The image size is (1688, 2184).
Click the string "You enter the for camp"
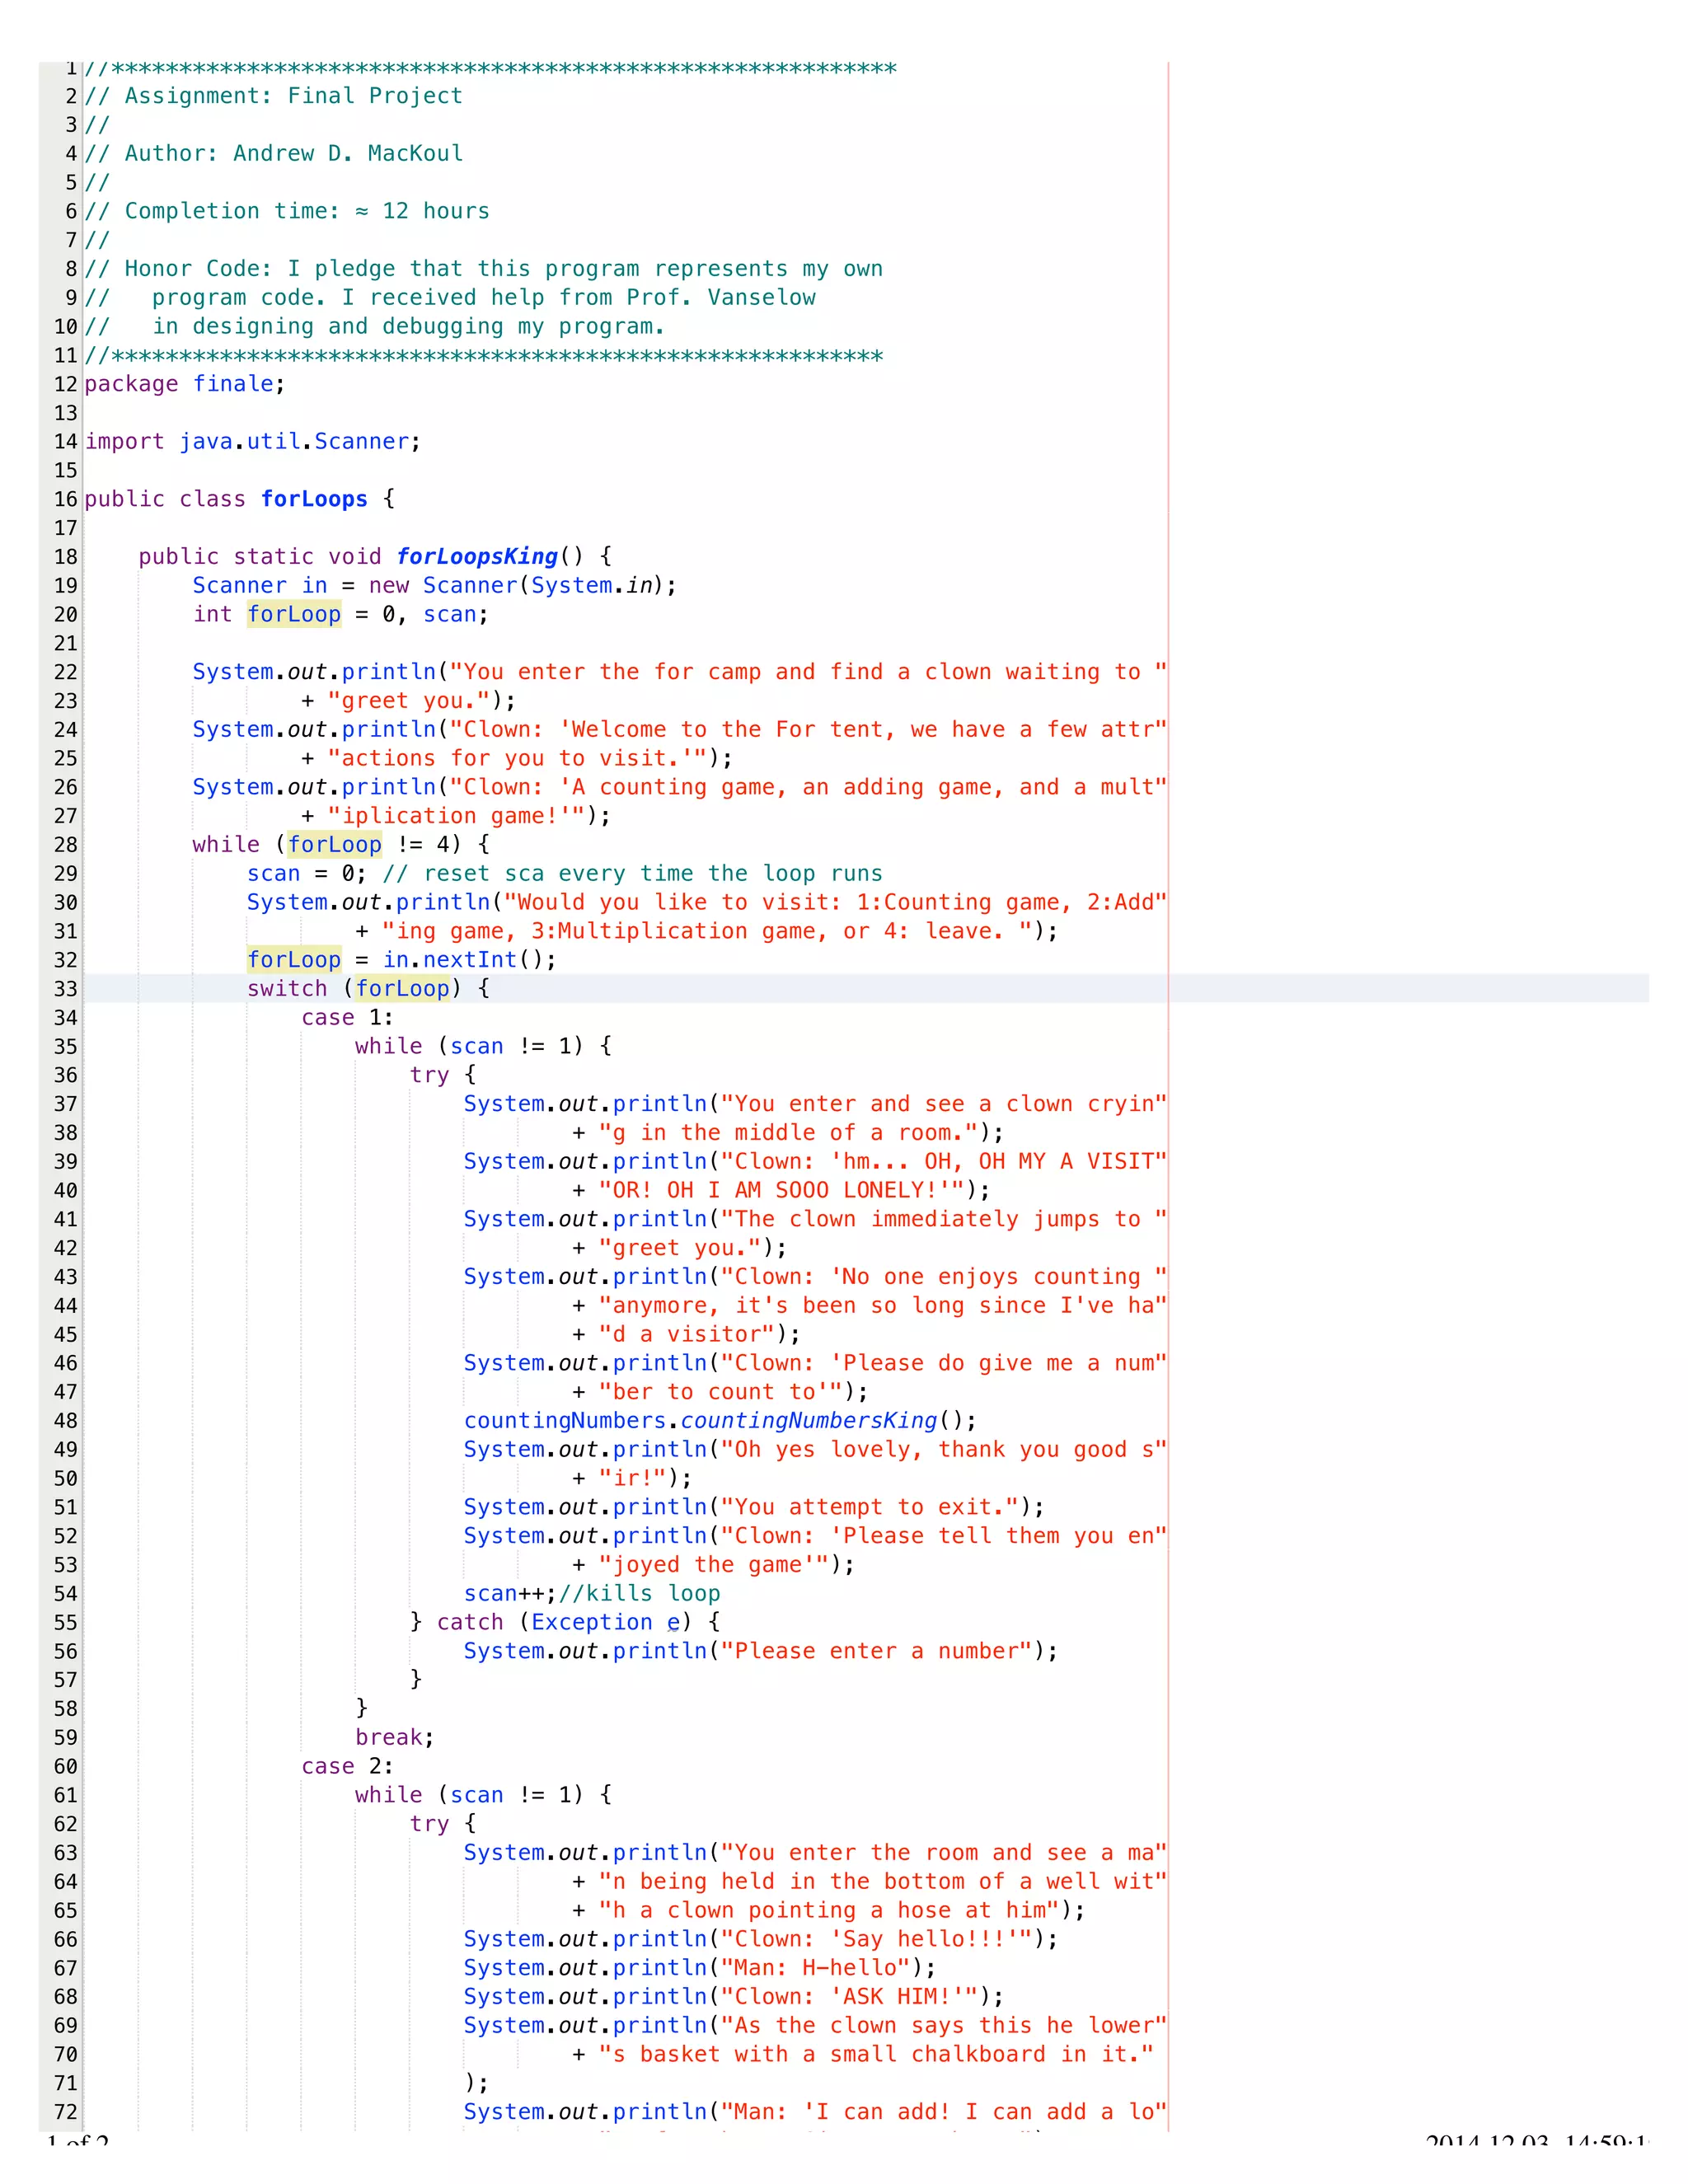click(x=604, y=672)
